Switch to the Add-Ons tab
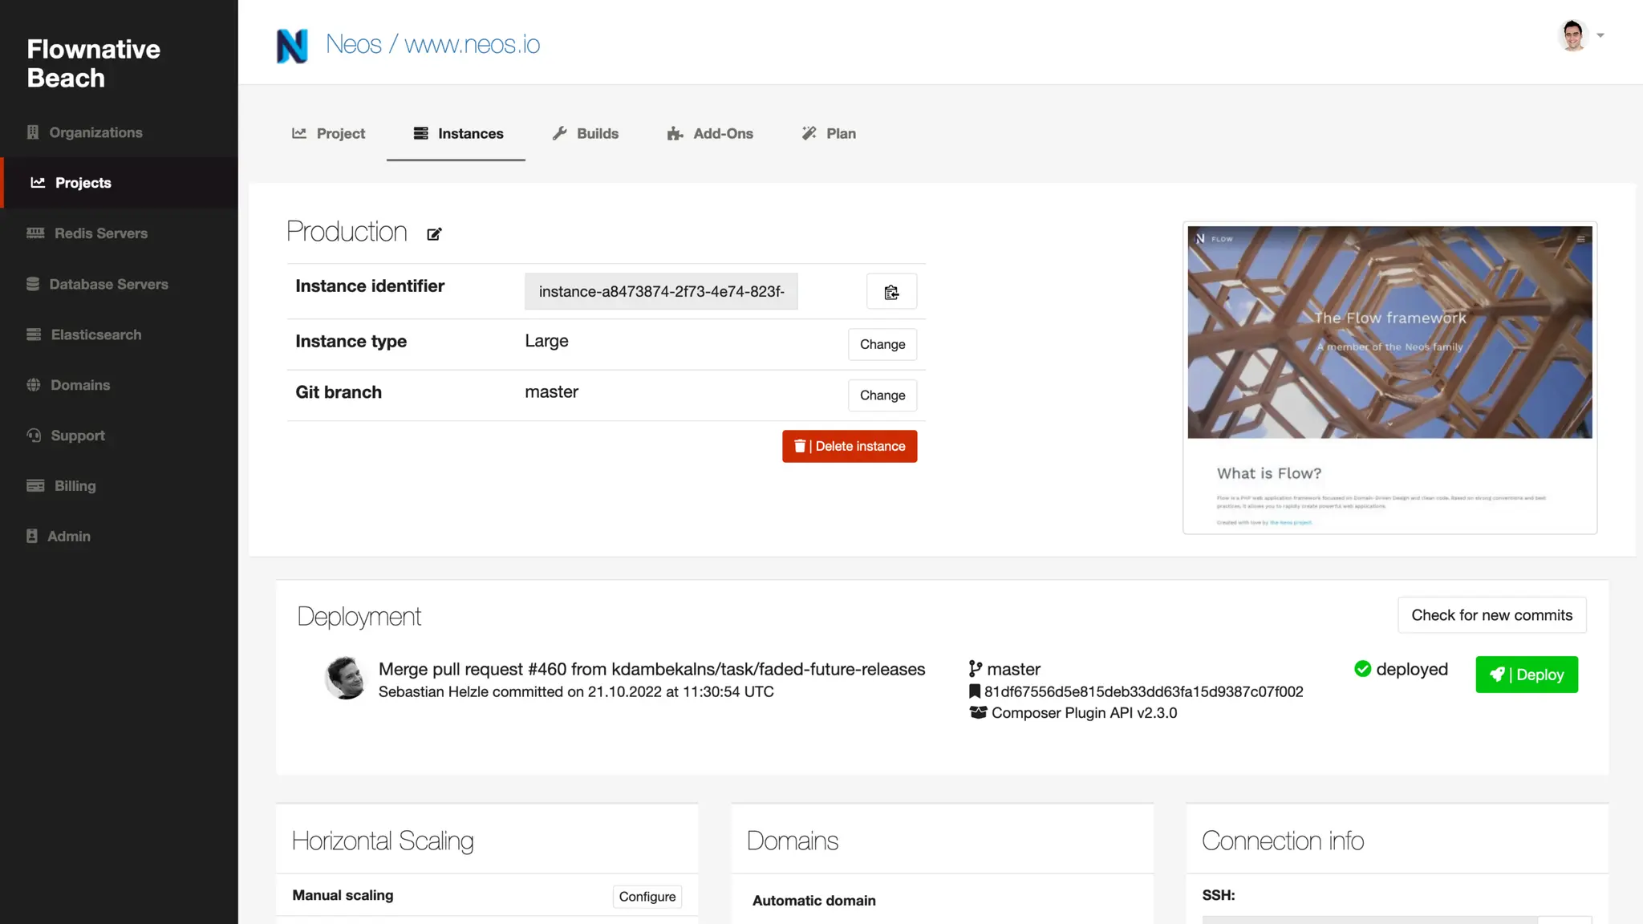Screen dimensions: 1643x924 [x=710, y=133]
